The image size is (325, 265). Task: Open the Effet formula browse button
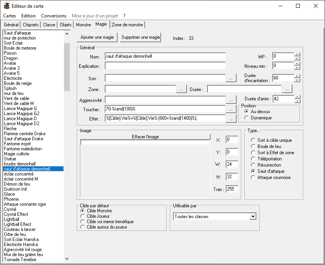tap(231, 119)
